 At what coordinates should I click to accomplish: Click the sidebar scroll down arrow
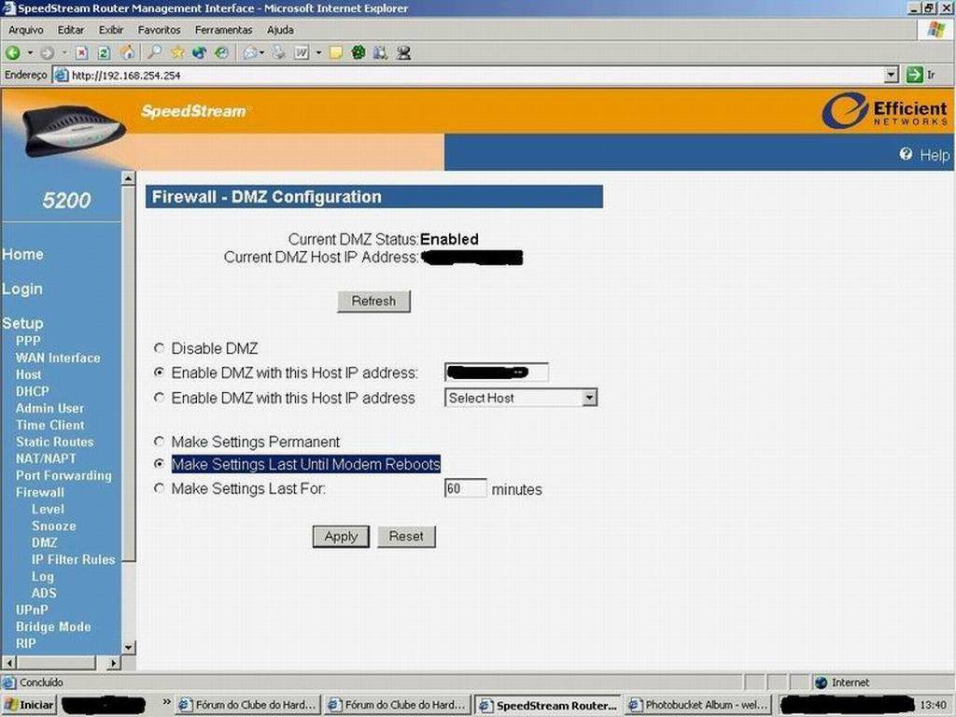tap(128, 647)
